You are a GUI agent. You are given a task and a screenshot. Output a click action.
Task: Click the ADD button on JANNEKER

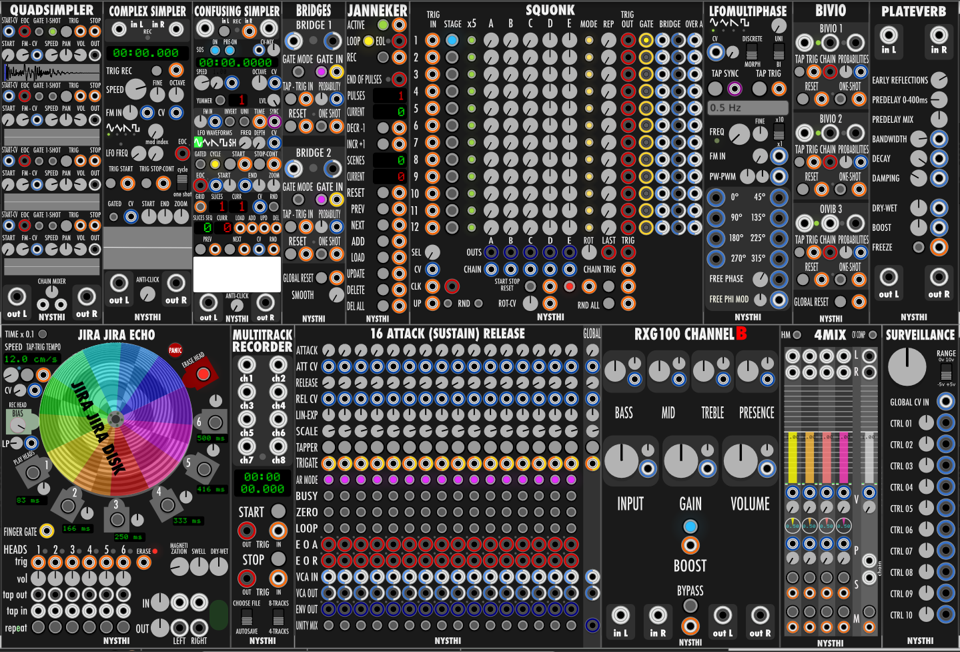(x=383, y=242)
